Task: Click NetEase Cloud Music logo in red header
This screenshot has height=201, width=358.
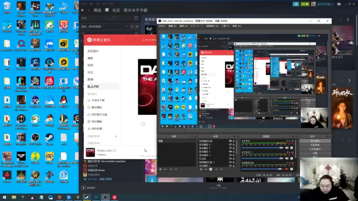Action: point(99,40)
